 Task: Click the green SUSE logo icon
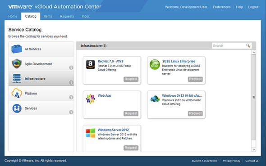(155, 64)
